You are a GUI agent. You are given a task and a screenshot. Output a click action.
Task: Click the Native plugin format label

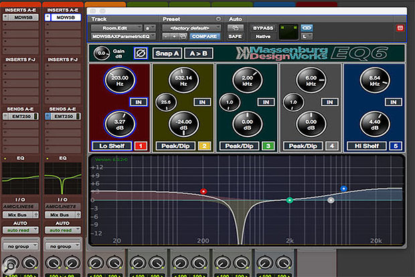coord(263,37)
